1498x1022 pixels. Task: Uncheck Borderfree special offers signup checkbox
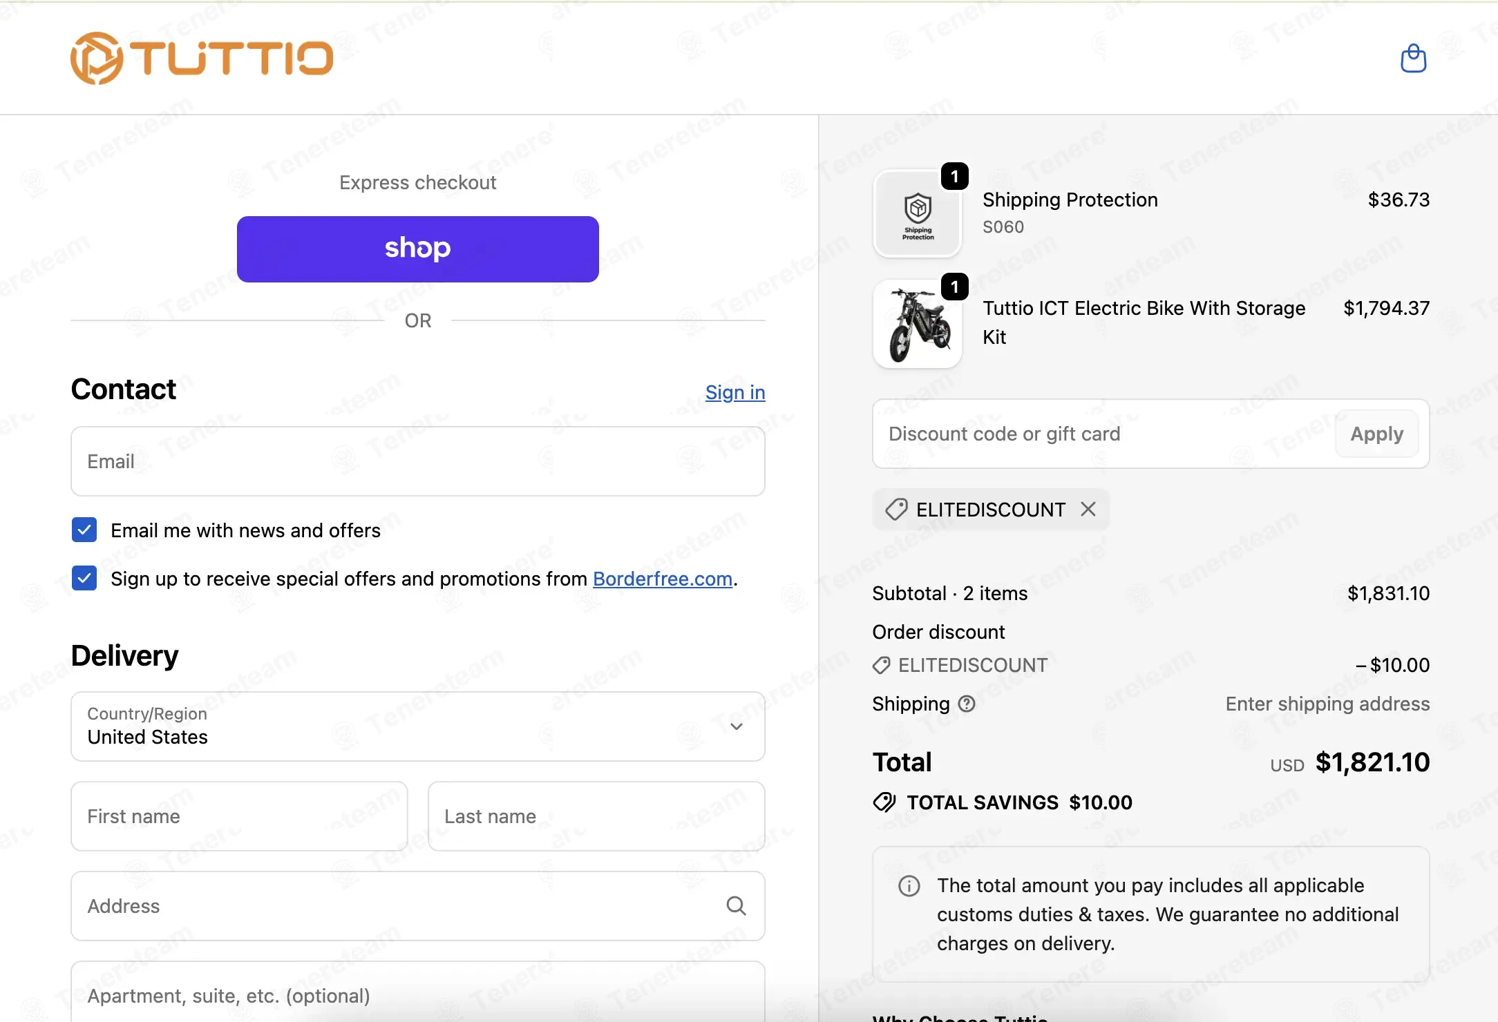84,579
